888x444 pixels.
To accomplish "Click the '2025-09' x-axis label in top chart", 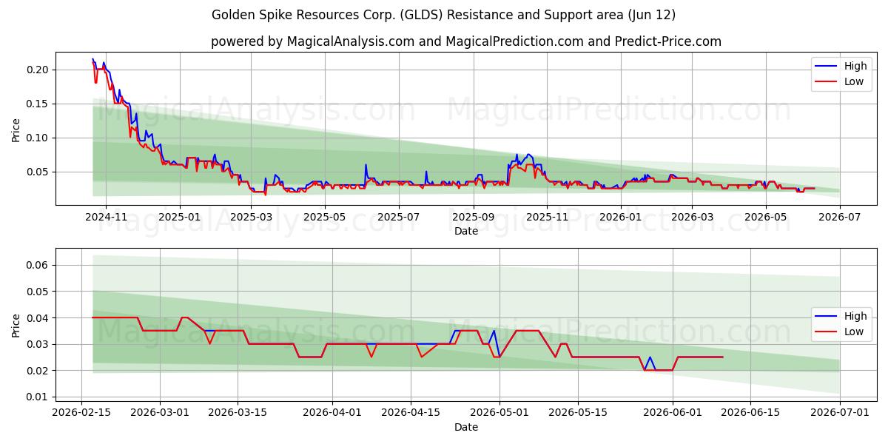I will point(473,217).
